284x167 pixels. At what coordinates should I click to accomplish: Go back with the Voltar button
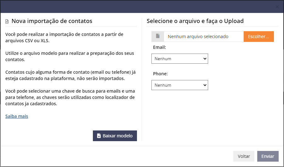coord(244,156)
